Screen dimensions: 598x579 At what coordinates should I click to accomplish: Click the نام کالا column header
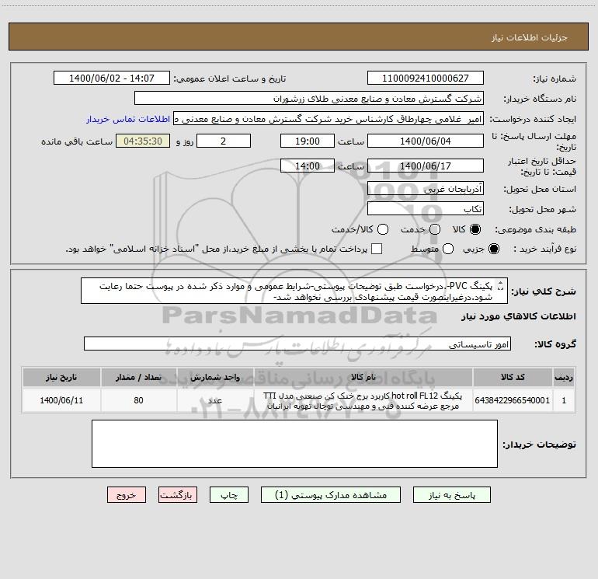point(363,377)
